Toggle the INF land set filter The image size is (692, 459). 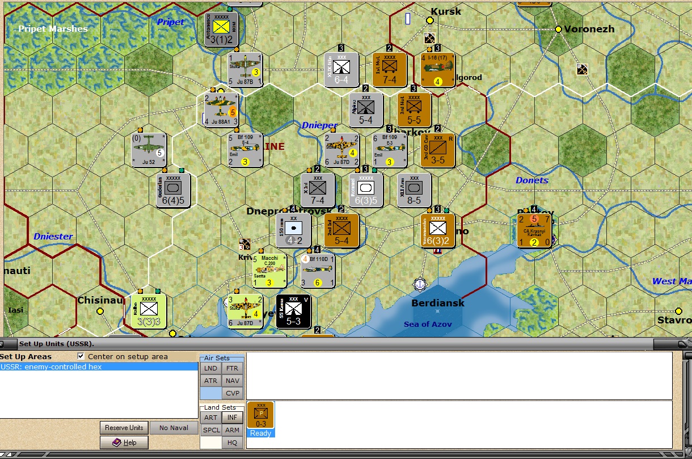pos(232,418)
